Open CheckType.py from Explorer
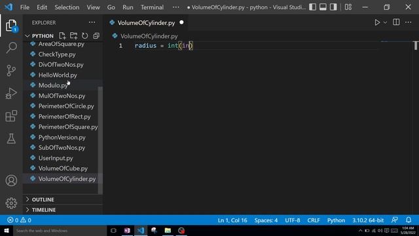The image size is (419, 236). click(x=57, y=54)
